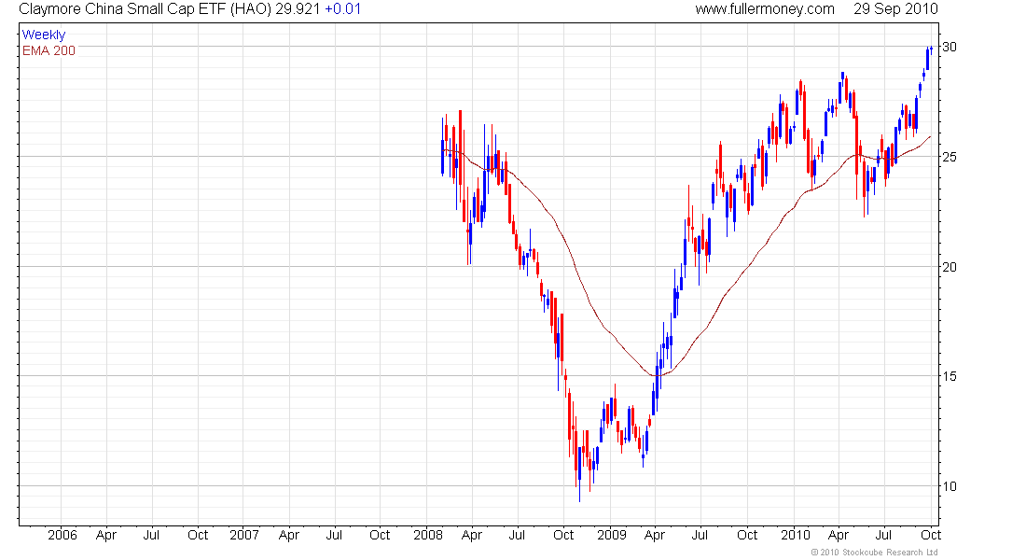Click the Jul label following 2006
This screenshot has height=560, width=1026.
(x=151, y=535)
